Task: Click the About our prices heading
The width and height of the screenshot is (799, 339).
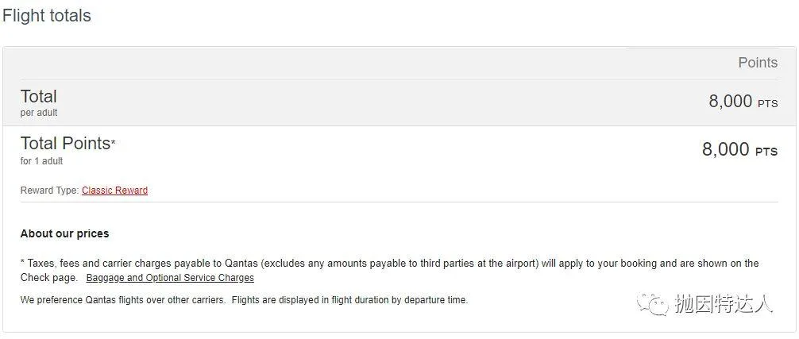Action: pyautogui.click(x=64, y=233)
